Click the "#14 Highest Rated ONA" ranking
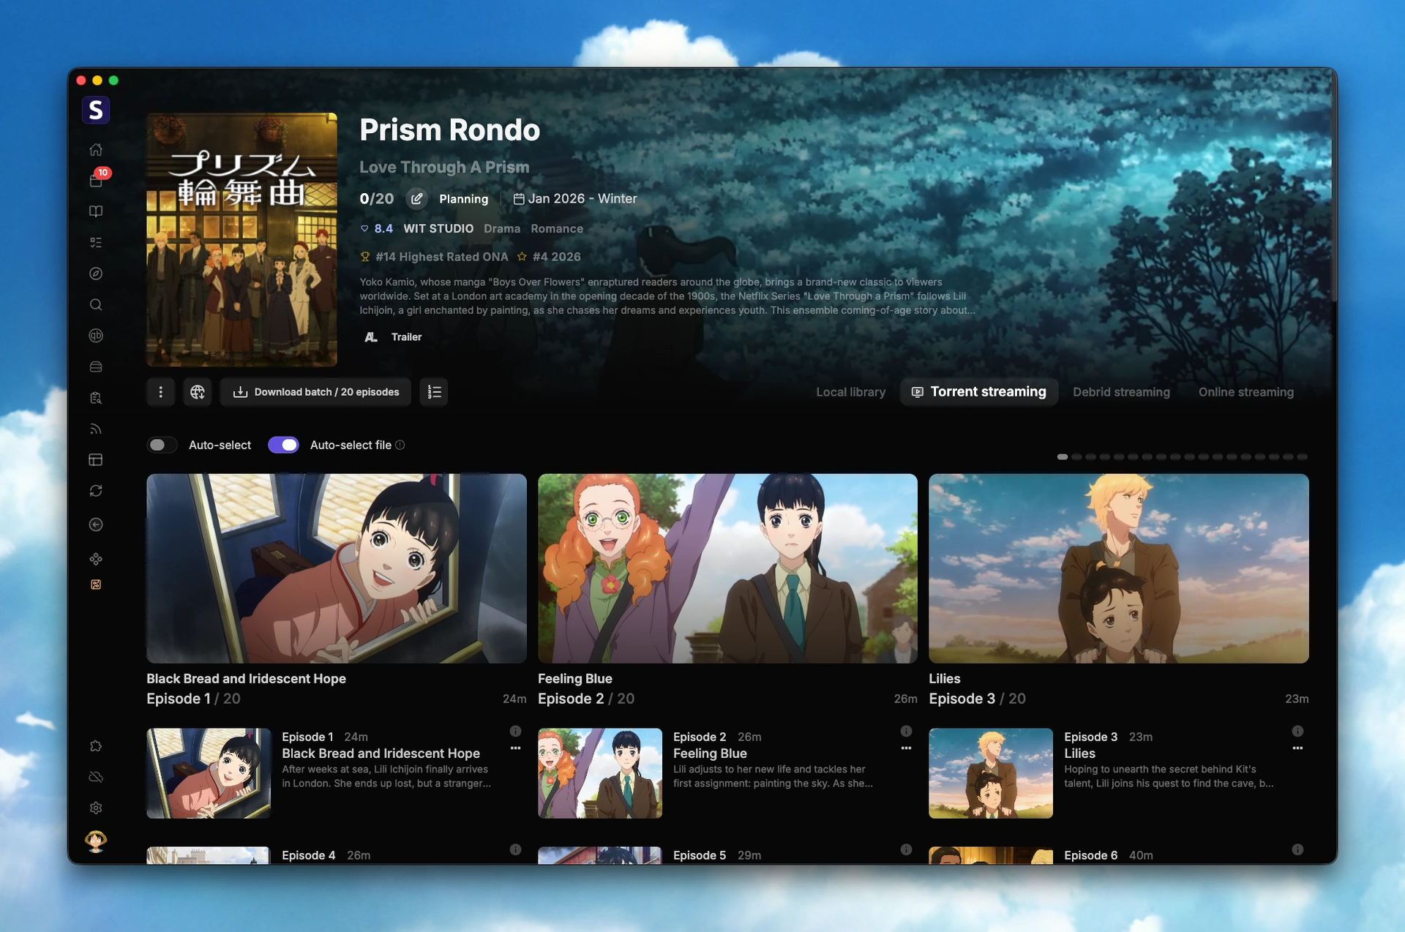The image size is (1405, 932). point(441,257)
